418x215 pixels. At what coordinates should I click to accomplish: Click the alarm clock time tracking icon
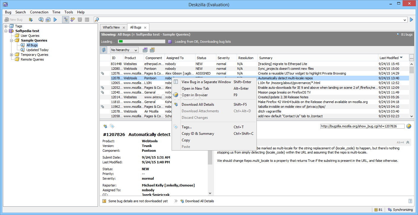80,20
